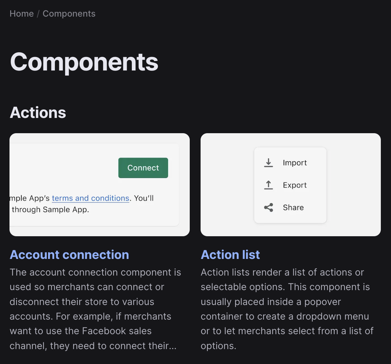Screen dimensions: 391x364
Task: Click the Actions section heading
Action: (x=38, y=113)
